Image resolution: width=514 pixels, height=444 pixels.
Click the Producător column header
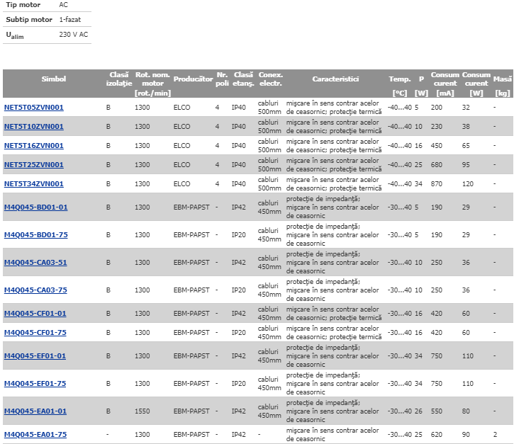point(193,79)
